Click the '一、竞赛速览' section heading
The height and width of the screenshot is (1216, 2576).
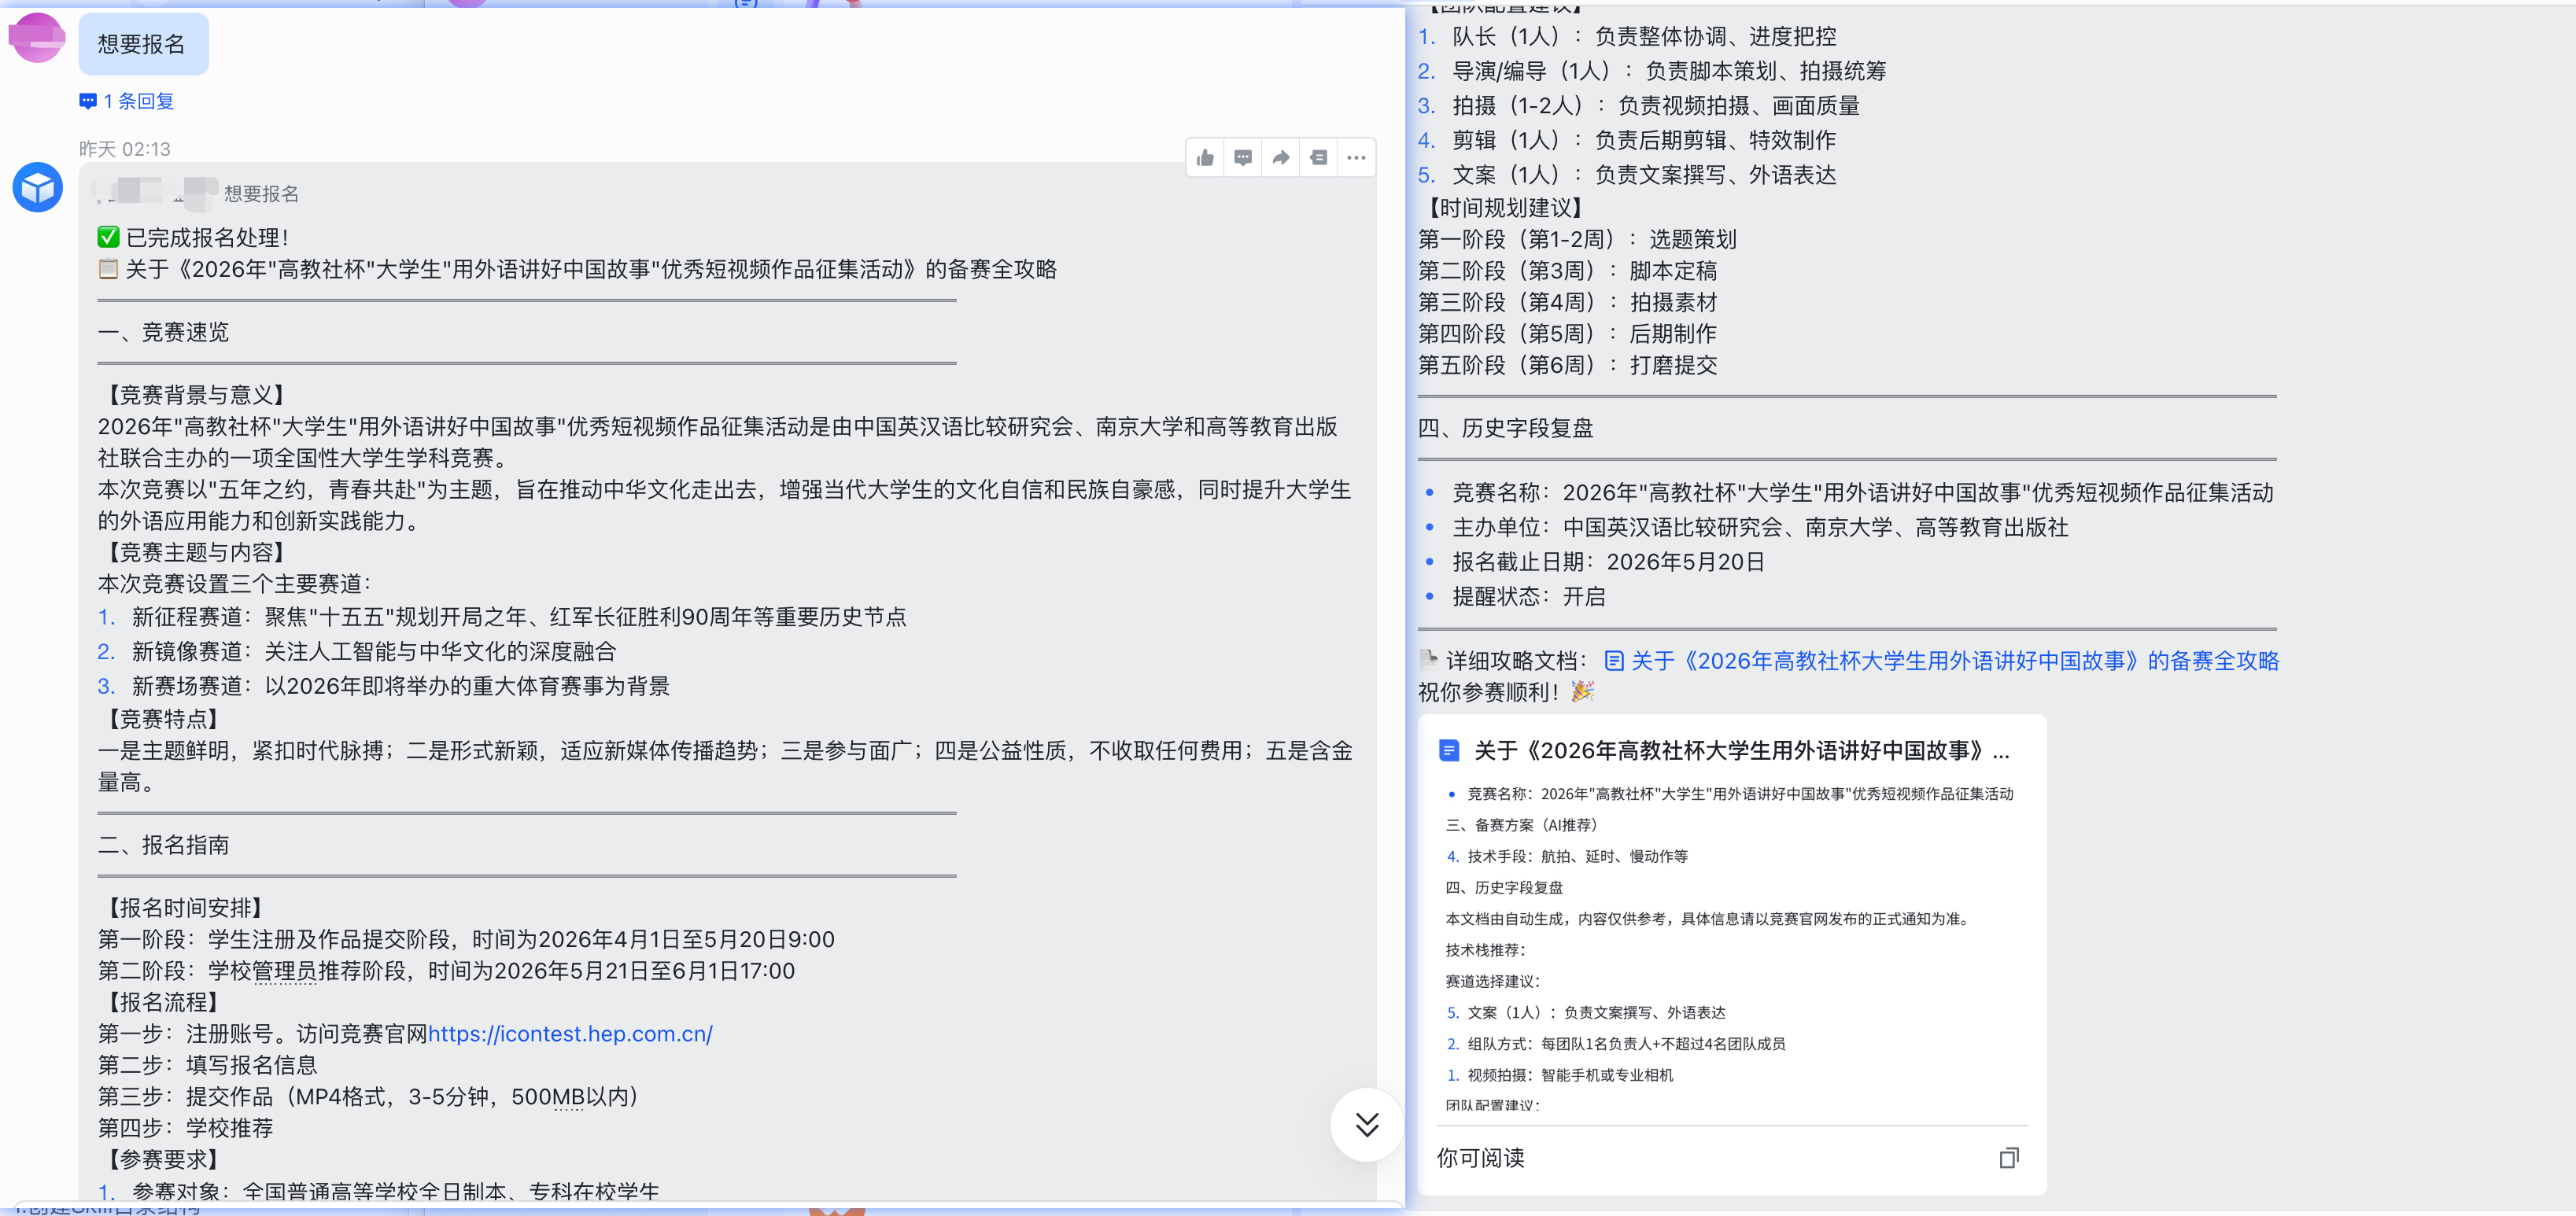coord(164,332)
